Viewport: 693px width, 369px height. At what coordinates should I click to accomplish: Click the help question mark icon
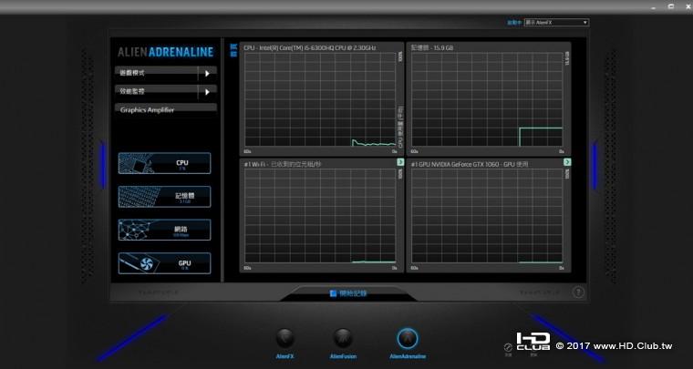click(578, 292)
